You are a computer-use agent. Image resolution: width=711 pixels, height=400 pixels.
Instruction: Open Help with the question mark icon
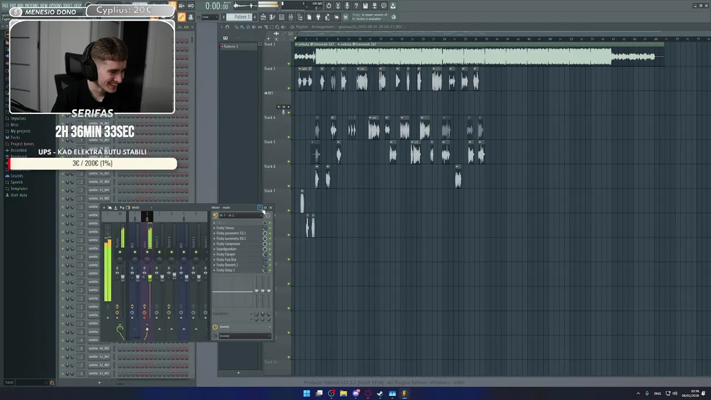coord(356,6)
